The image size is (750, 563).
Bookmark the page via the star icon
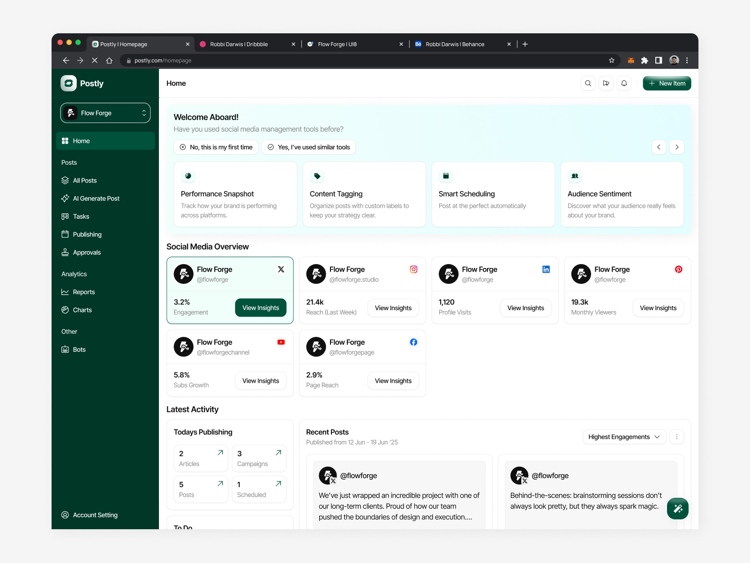pos(611,60)
